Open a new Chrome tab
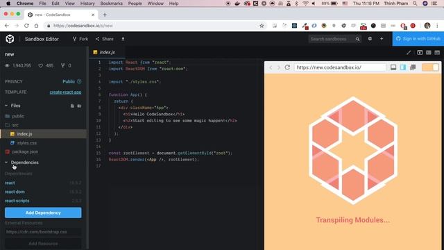Viewport: 444px width, 250px height. click(x=105, y=15)
